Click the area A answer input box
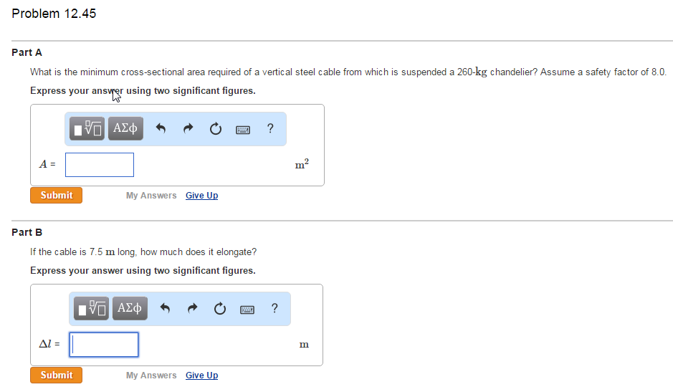The width and height of the screenshot is (673, 392). click(100, 165)
